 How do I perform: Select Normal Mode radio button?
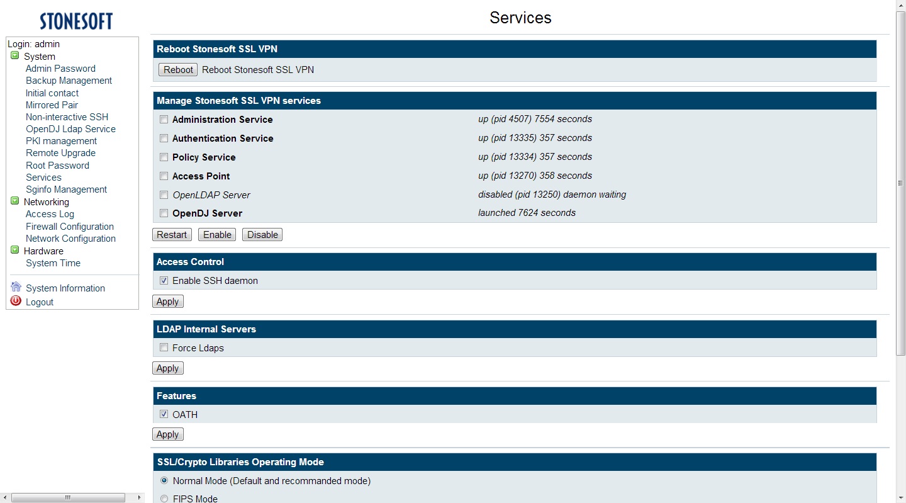tap(164, 480)
